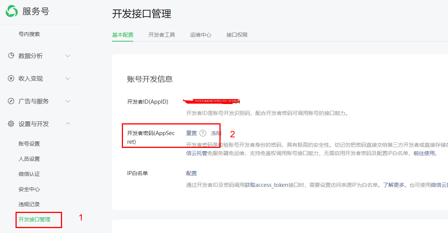This screenshot has width=448, height=233.
Task: Click the green WeChat 服务号 logo icon
Action: coord(11,11)
